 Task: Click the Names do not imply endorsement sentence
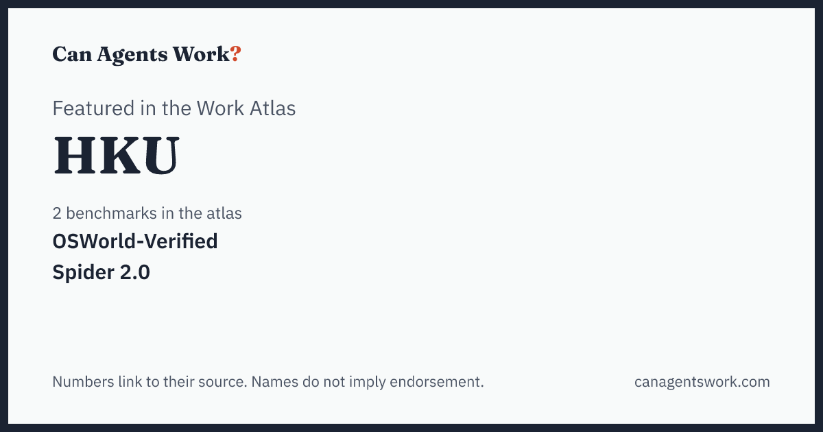pyautogui.click(x=368, y=382)
